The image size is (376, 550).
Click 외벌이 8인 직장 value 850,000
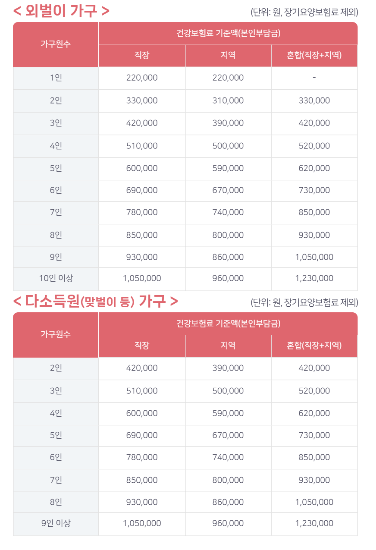(142, 235)
